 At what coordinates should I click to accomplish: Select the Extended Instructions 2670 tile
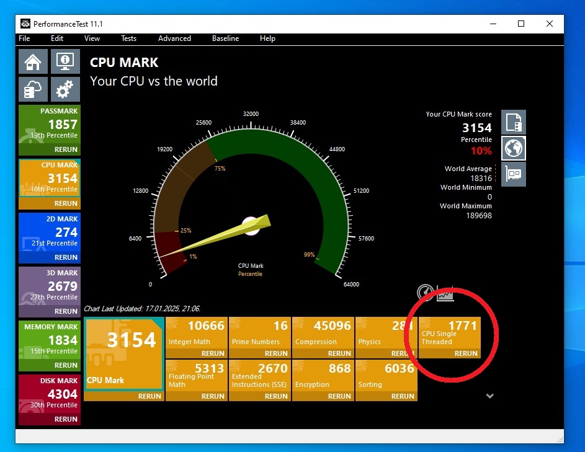[x=260, y=376]
